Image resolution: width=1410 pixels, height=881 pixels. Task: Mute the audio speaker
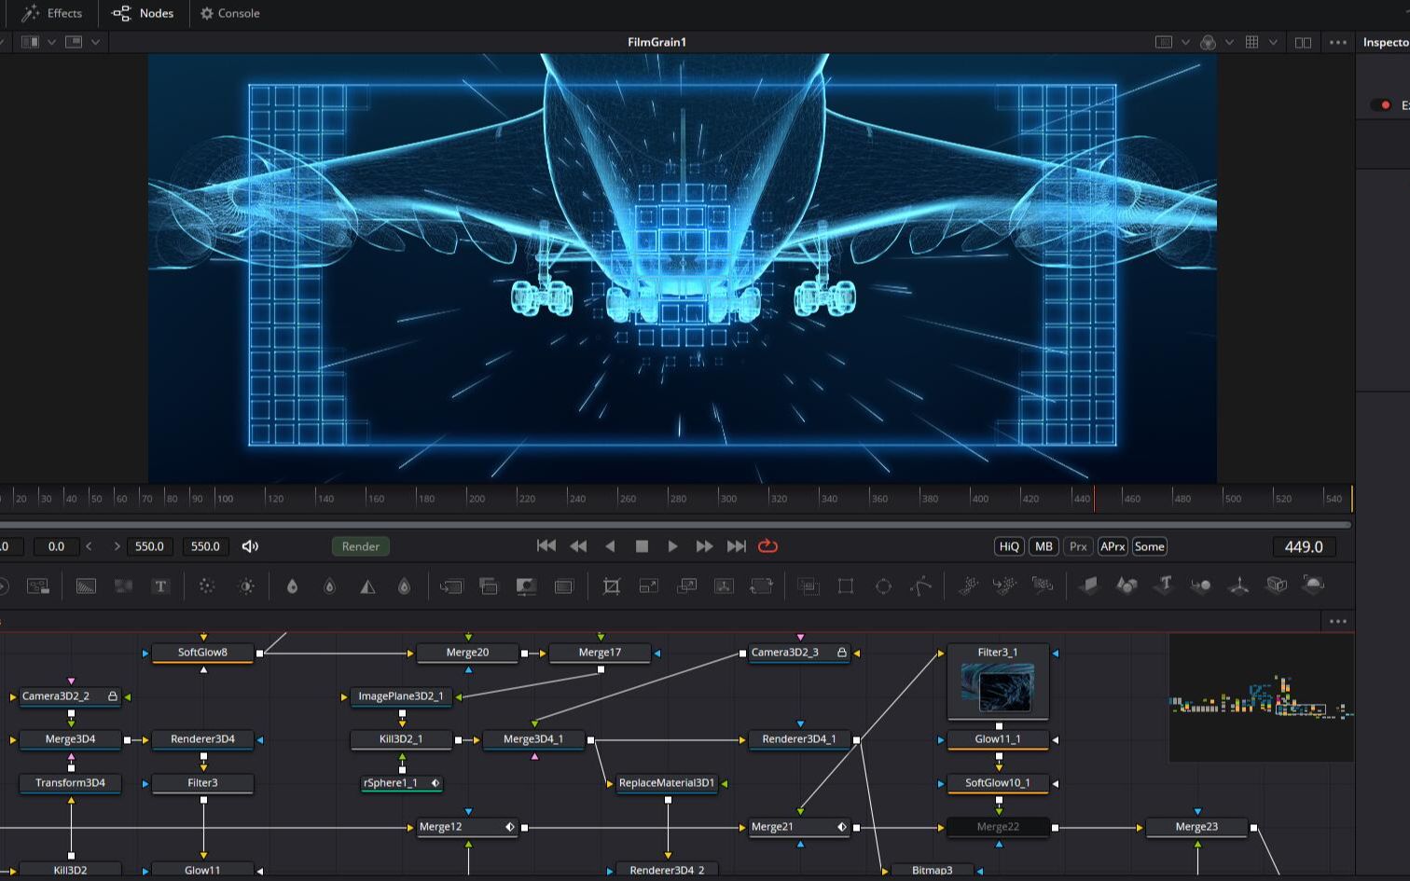250,546
